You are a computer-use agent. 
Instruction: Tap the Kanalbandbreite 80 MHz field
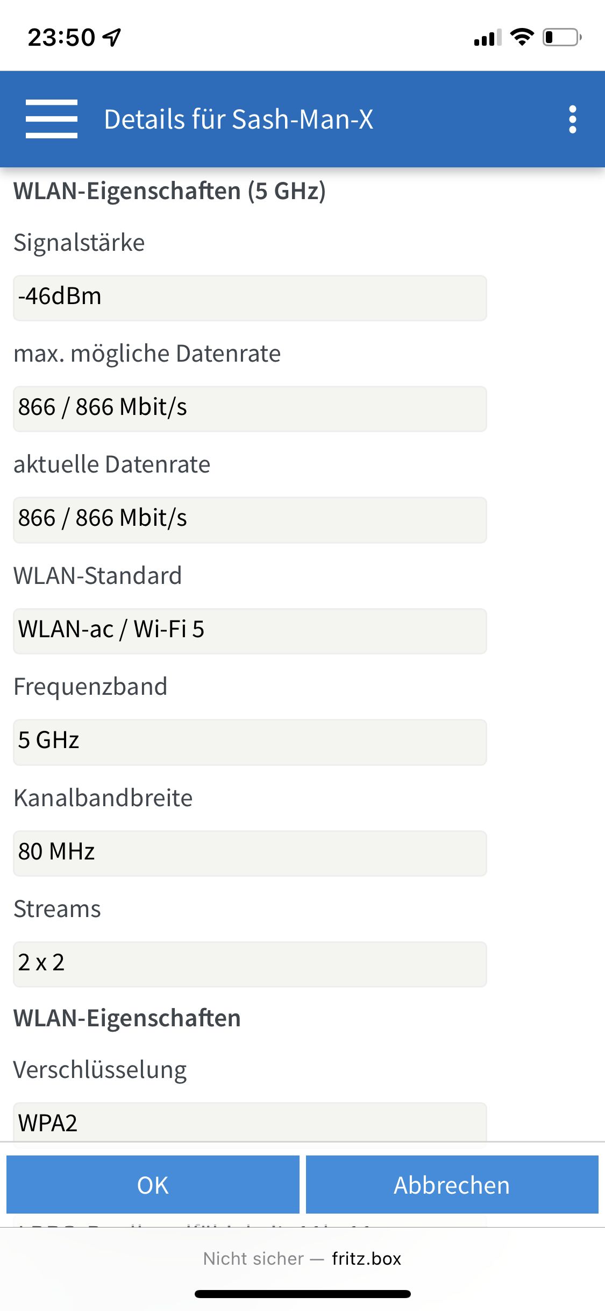(x=250, y=854)
